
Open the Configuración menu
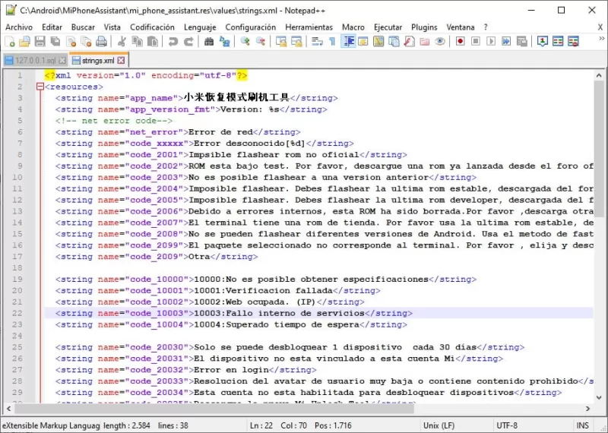251,27
